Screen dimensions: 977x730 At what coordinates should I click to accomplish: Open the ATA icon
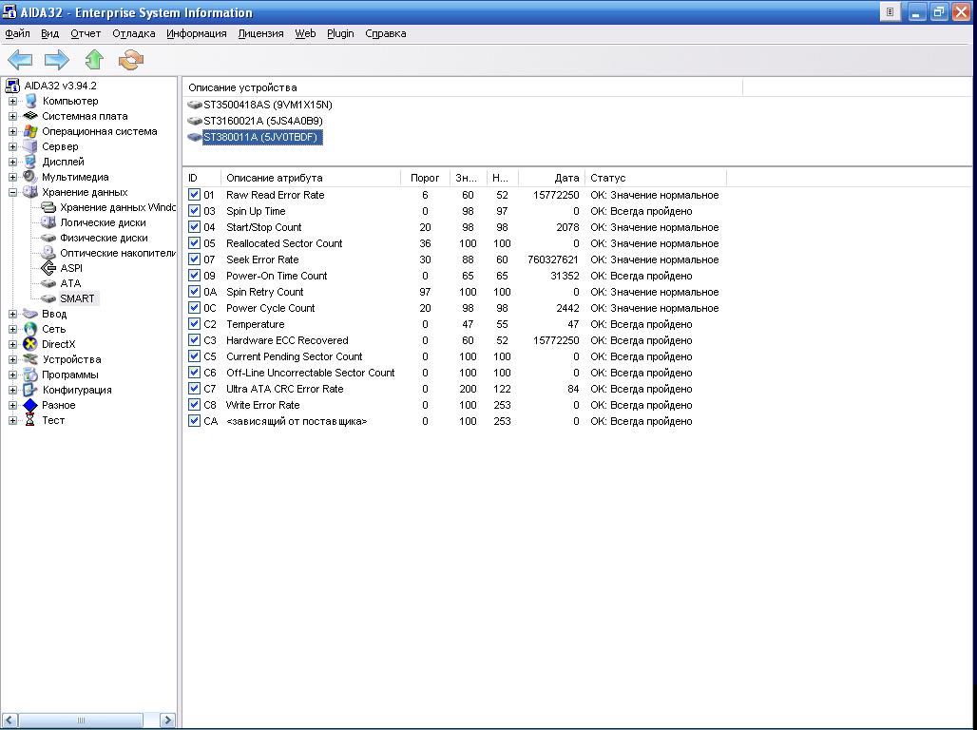point(48,283)
